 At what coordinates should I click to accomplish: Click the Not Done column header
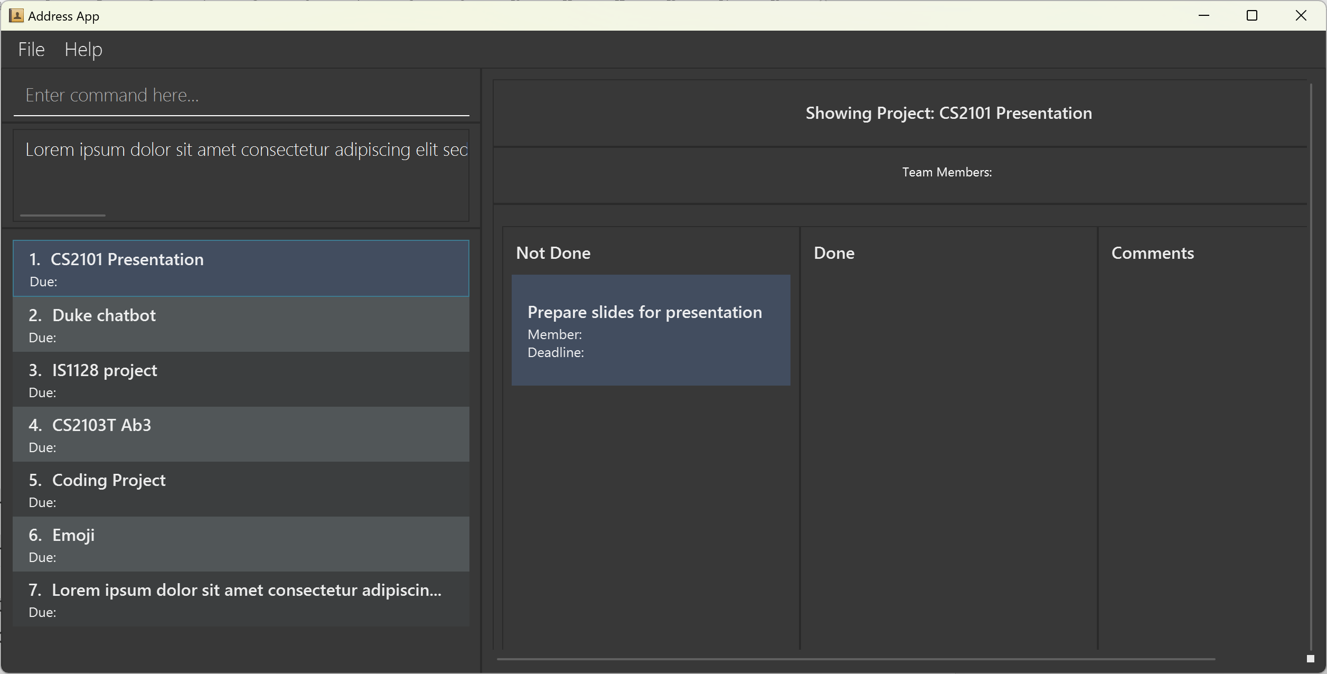point(553,253)
